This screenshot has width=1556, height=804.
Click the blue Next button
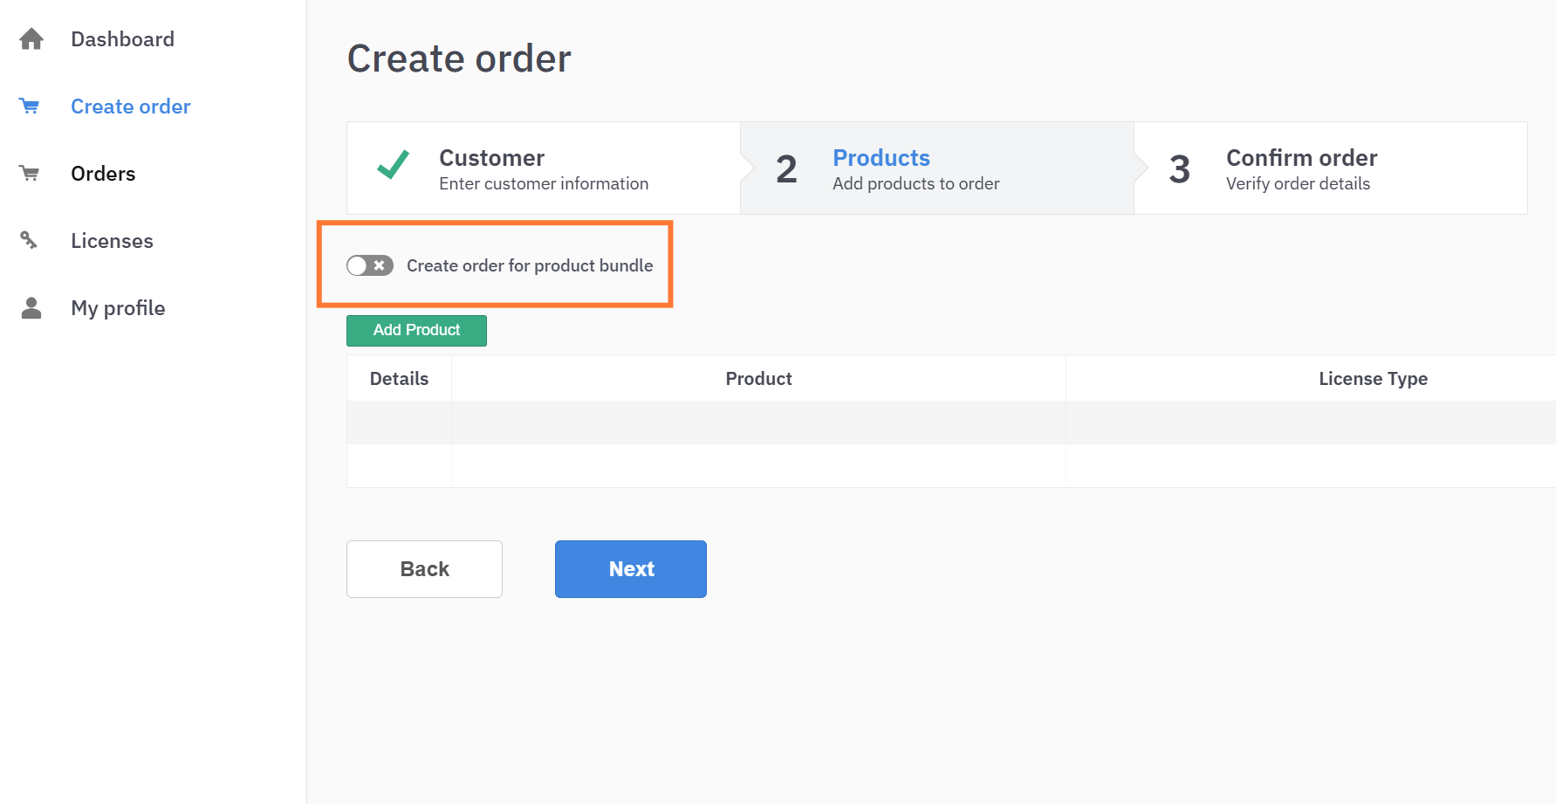click(x=630, y=569)
